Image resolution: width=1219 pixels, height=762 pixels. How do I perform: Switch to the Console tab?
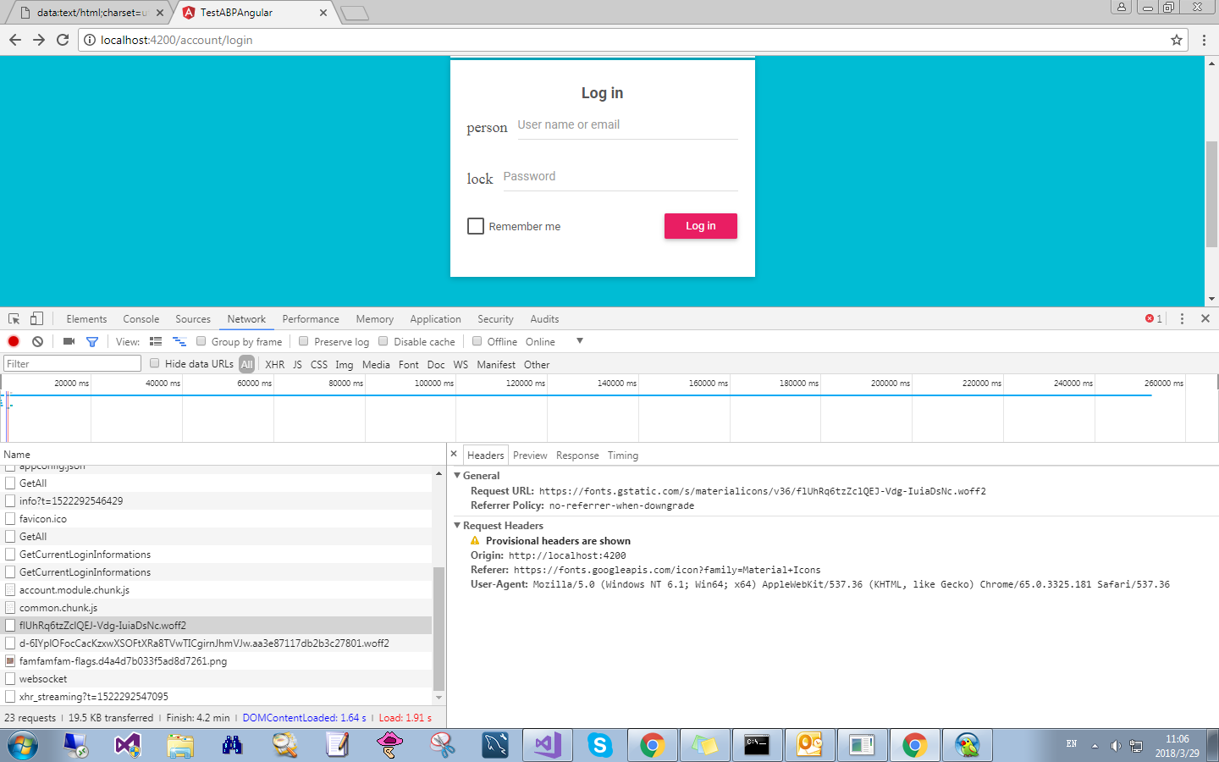[141, 318]
